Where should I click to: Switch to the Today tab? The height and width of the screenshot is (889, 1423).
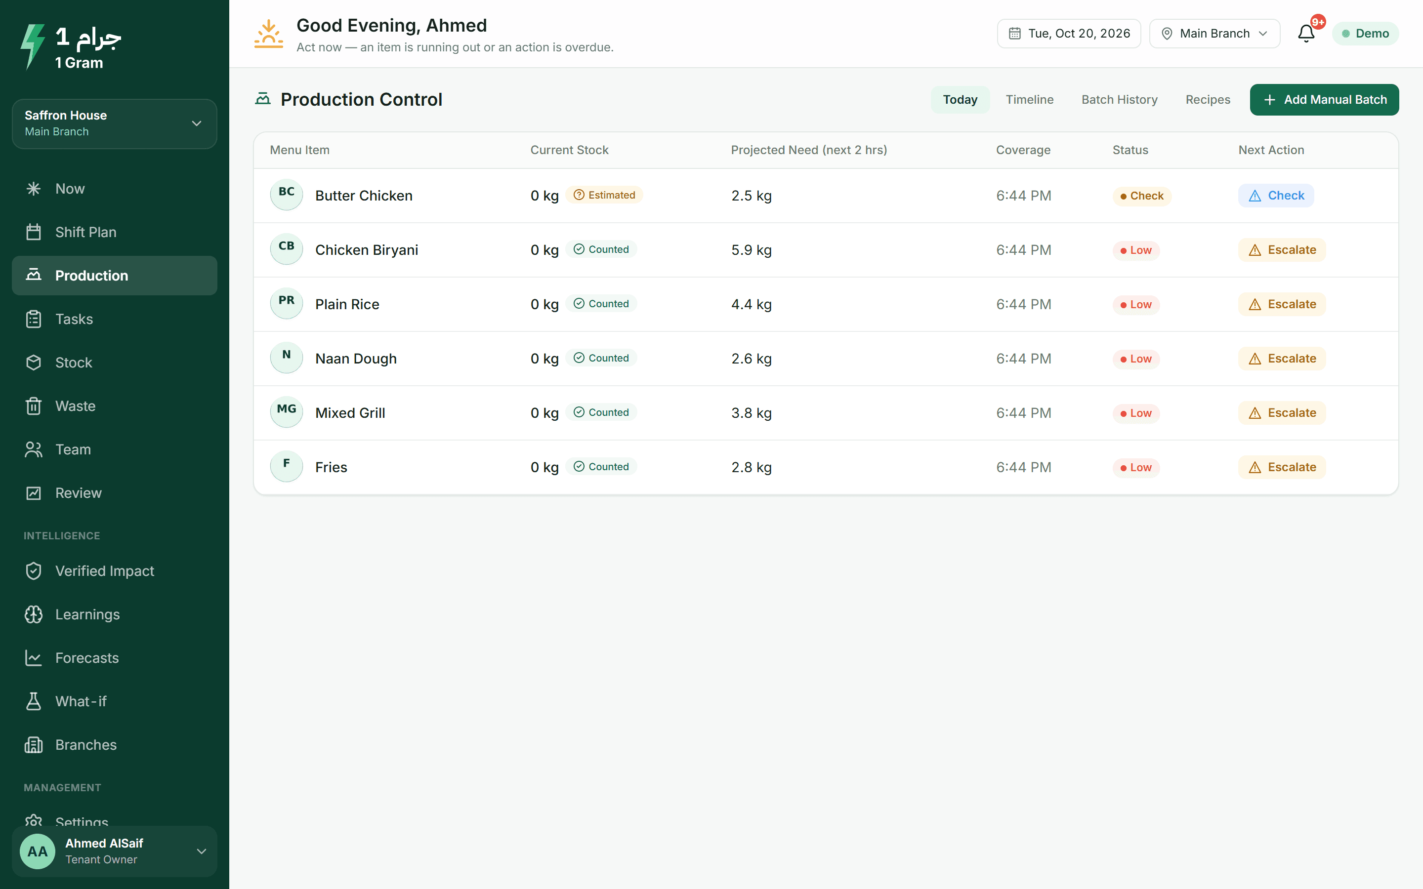click(x=960, y=100)
